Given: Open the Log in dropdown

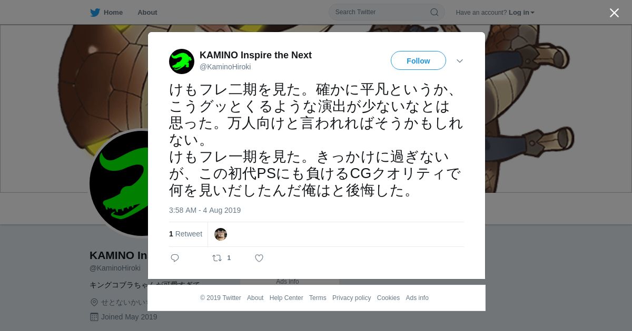Looking at the screenshot, I should [x=521, y=13].
